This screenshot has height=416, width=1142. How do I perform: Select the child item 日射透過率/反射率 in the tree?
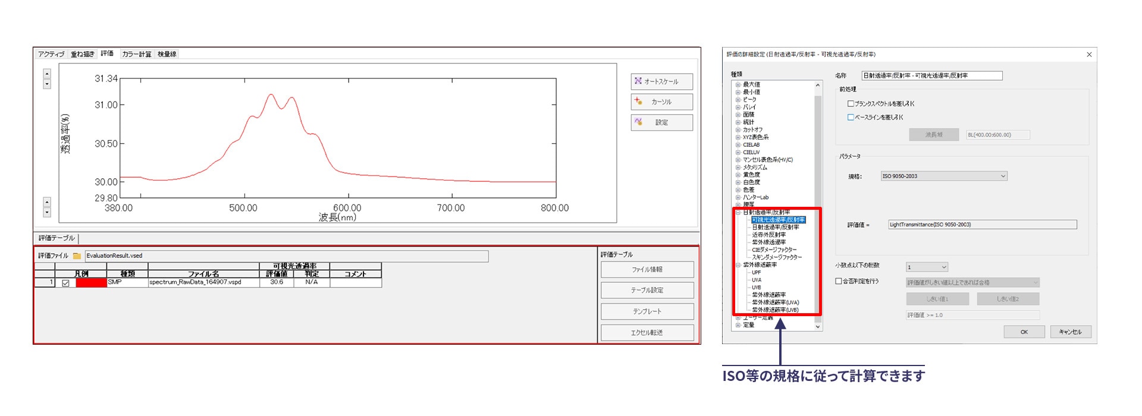(776, 228)
